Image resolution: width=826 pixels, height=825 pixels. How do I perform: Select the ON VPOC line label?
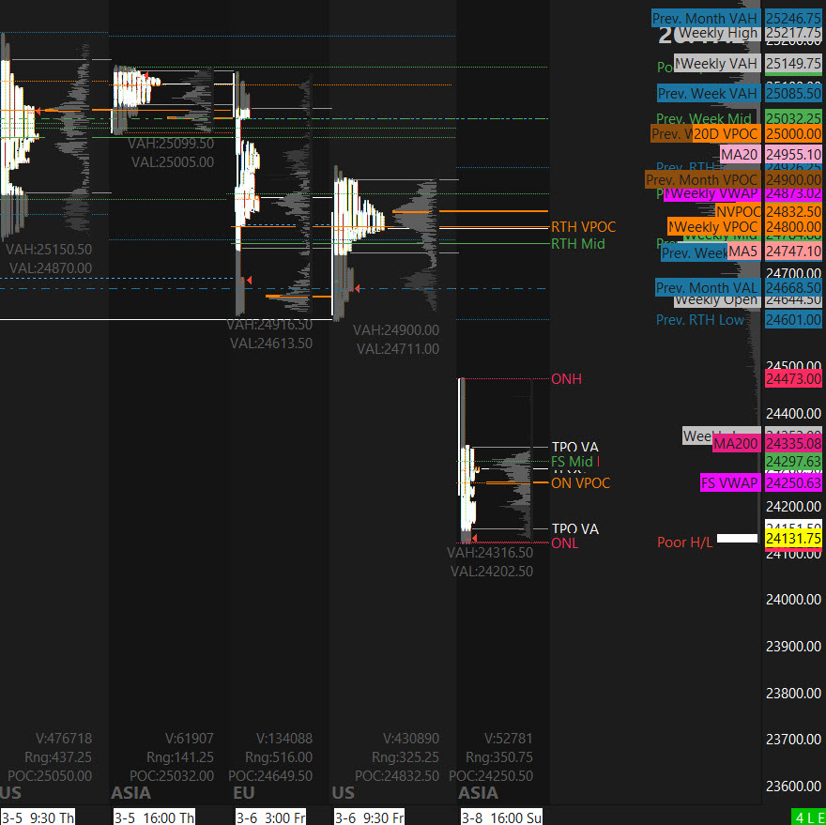580,483
